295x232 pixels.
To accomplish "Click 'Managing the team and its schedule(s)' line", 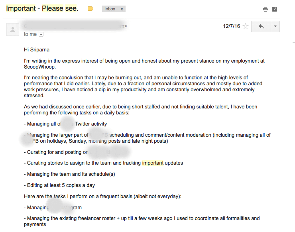I will click(71, 174).
